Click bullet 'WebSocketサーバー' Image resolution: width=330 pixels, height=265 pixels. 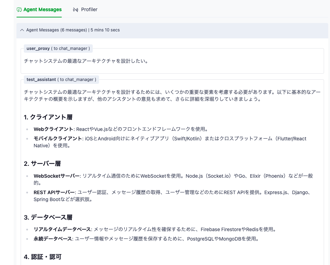tap(56, 176)
